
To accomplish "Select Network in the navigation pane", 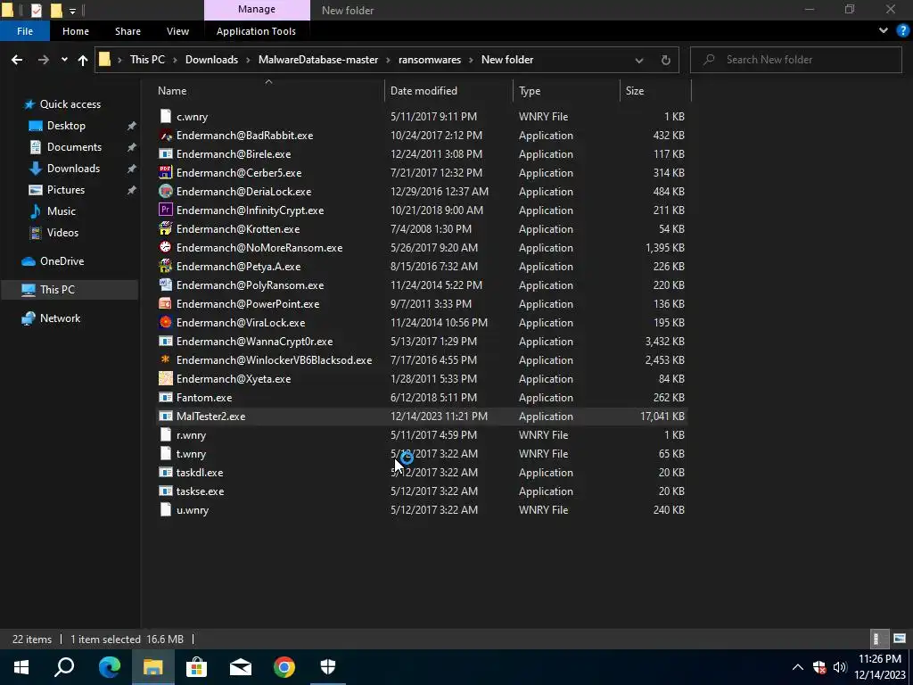I will click(x=60, y=318).
